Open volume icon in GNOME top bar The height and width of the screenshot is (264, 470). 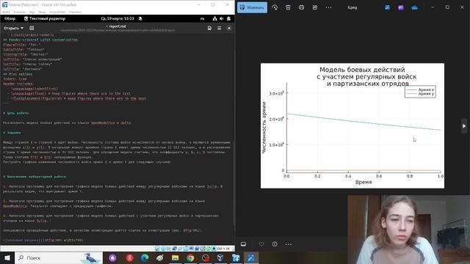click(222, 18)
